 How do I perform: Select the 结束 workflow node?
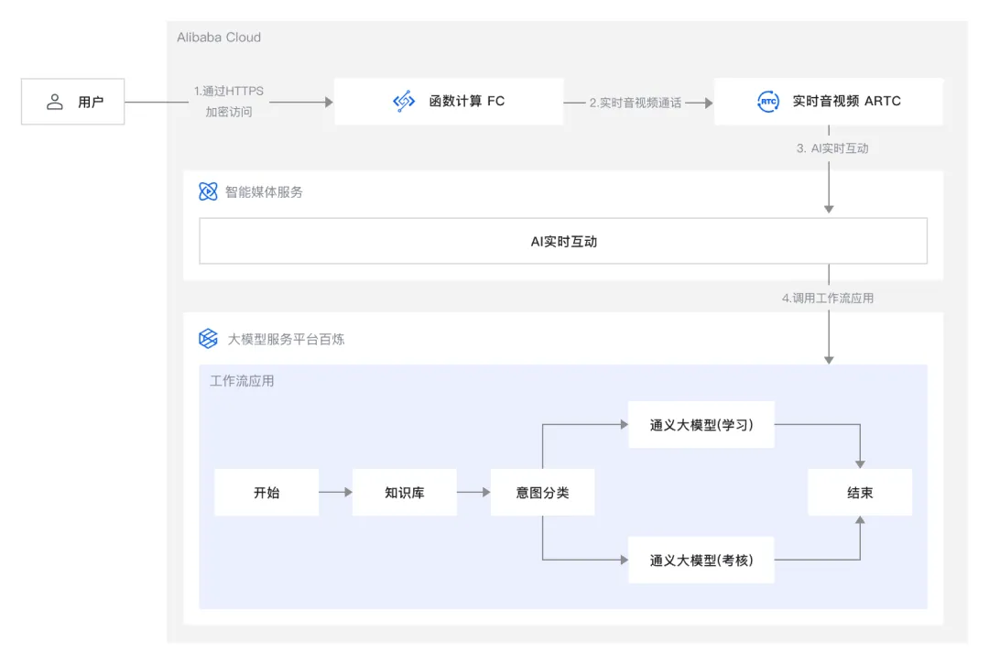click(860, 493)
